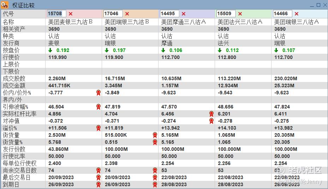Click effective gearing value 6.201

click(x=224, y=114)
